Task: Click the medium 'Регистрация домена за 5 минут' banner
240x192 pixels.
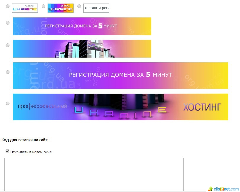Action: [82, 26]
